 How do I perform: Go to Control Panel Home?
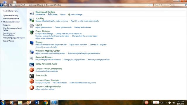(x=11, y=11)
